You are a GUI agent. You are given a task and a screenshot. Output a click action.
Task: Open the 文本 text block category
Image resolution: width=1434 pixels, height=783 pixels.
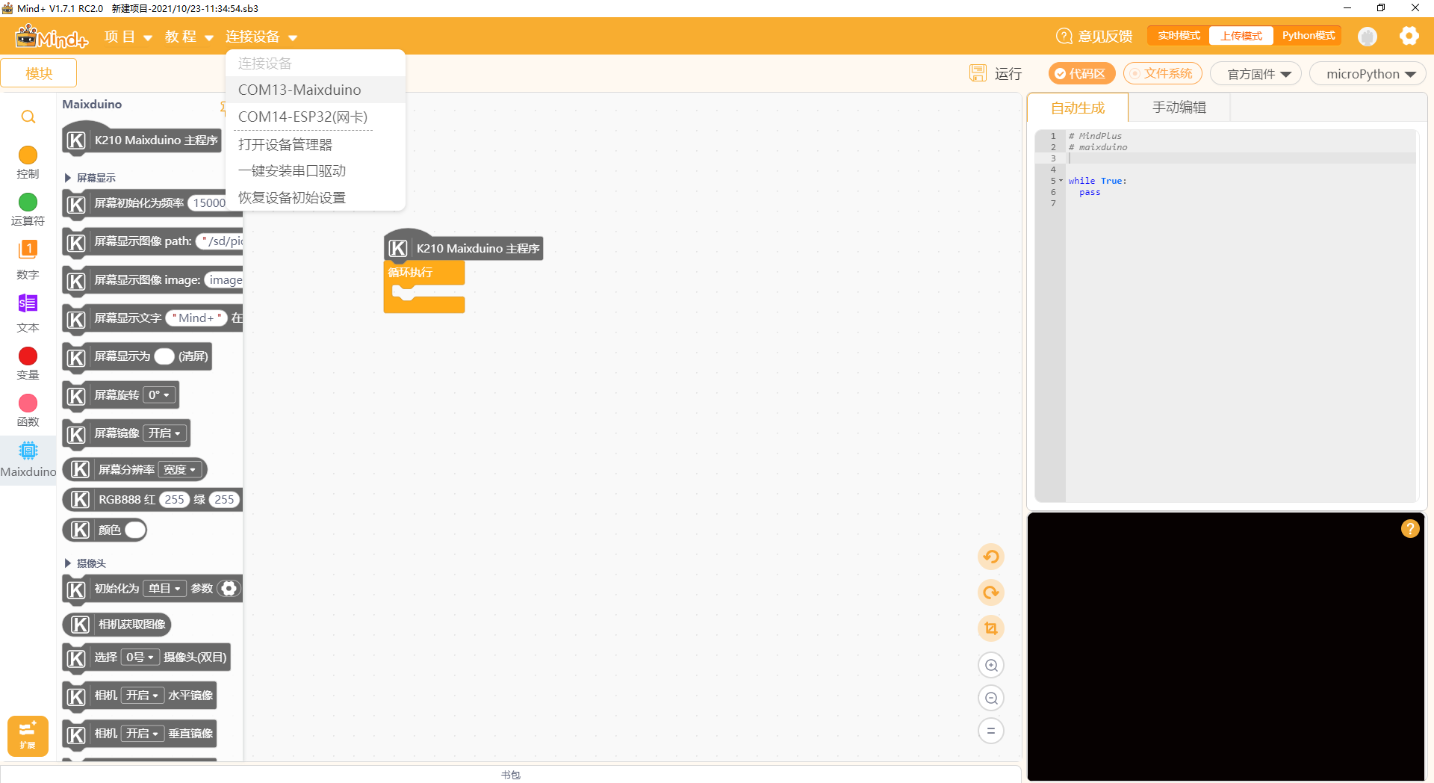[x=28, y=313]
